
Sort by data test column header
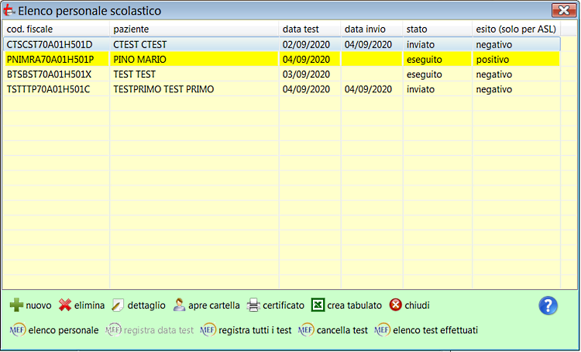pyautogui.click(x=310, y=29)
